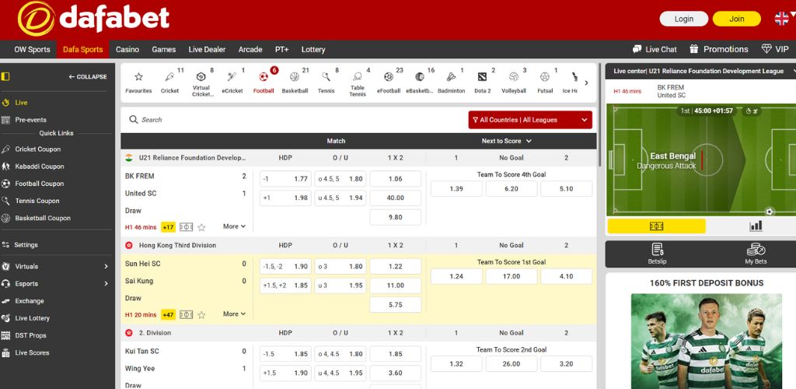The image size is (796, 389).
Task: Show more sports with right arrow
Action: click(x=586, y=82)
